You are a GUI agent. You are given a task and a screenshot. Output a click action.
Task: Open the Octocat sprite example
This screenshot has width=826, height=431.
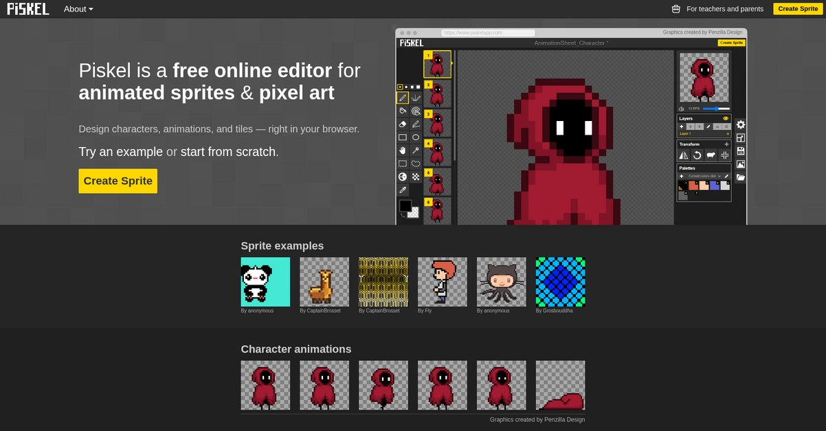tap(502, 282)
